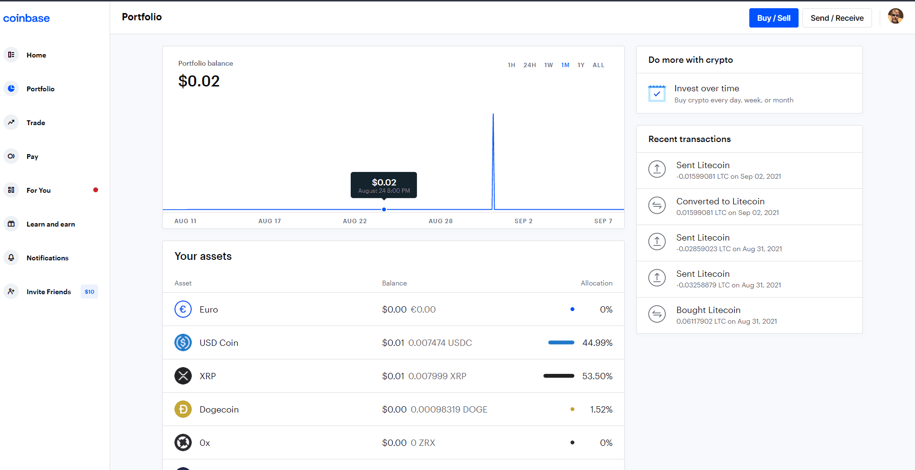Open the Bought Litecoin transaction
Image resolution: width=915 pixels, height=470 pixels.
click(750, 315)
